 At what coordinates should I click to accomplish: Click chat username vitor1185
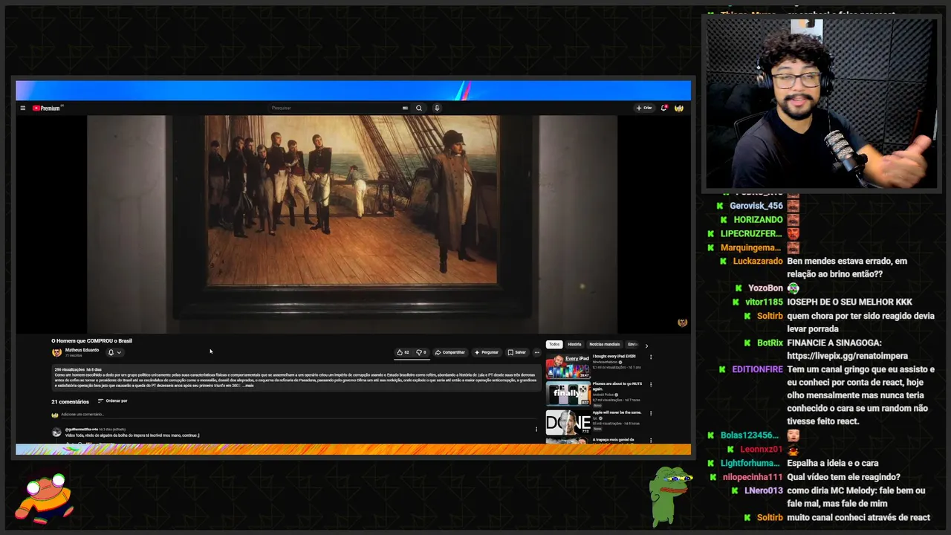764,302
